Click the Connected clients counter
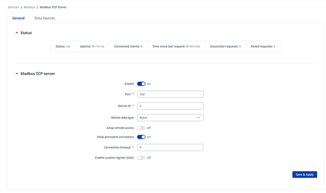 point(128,47)
